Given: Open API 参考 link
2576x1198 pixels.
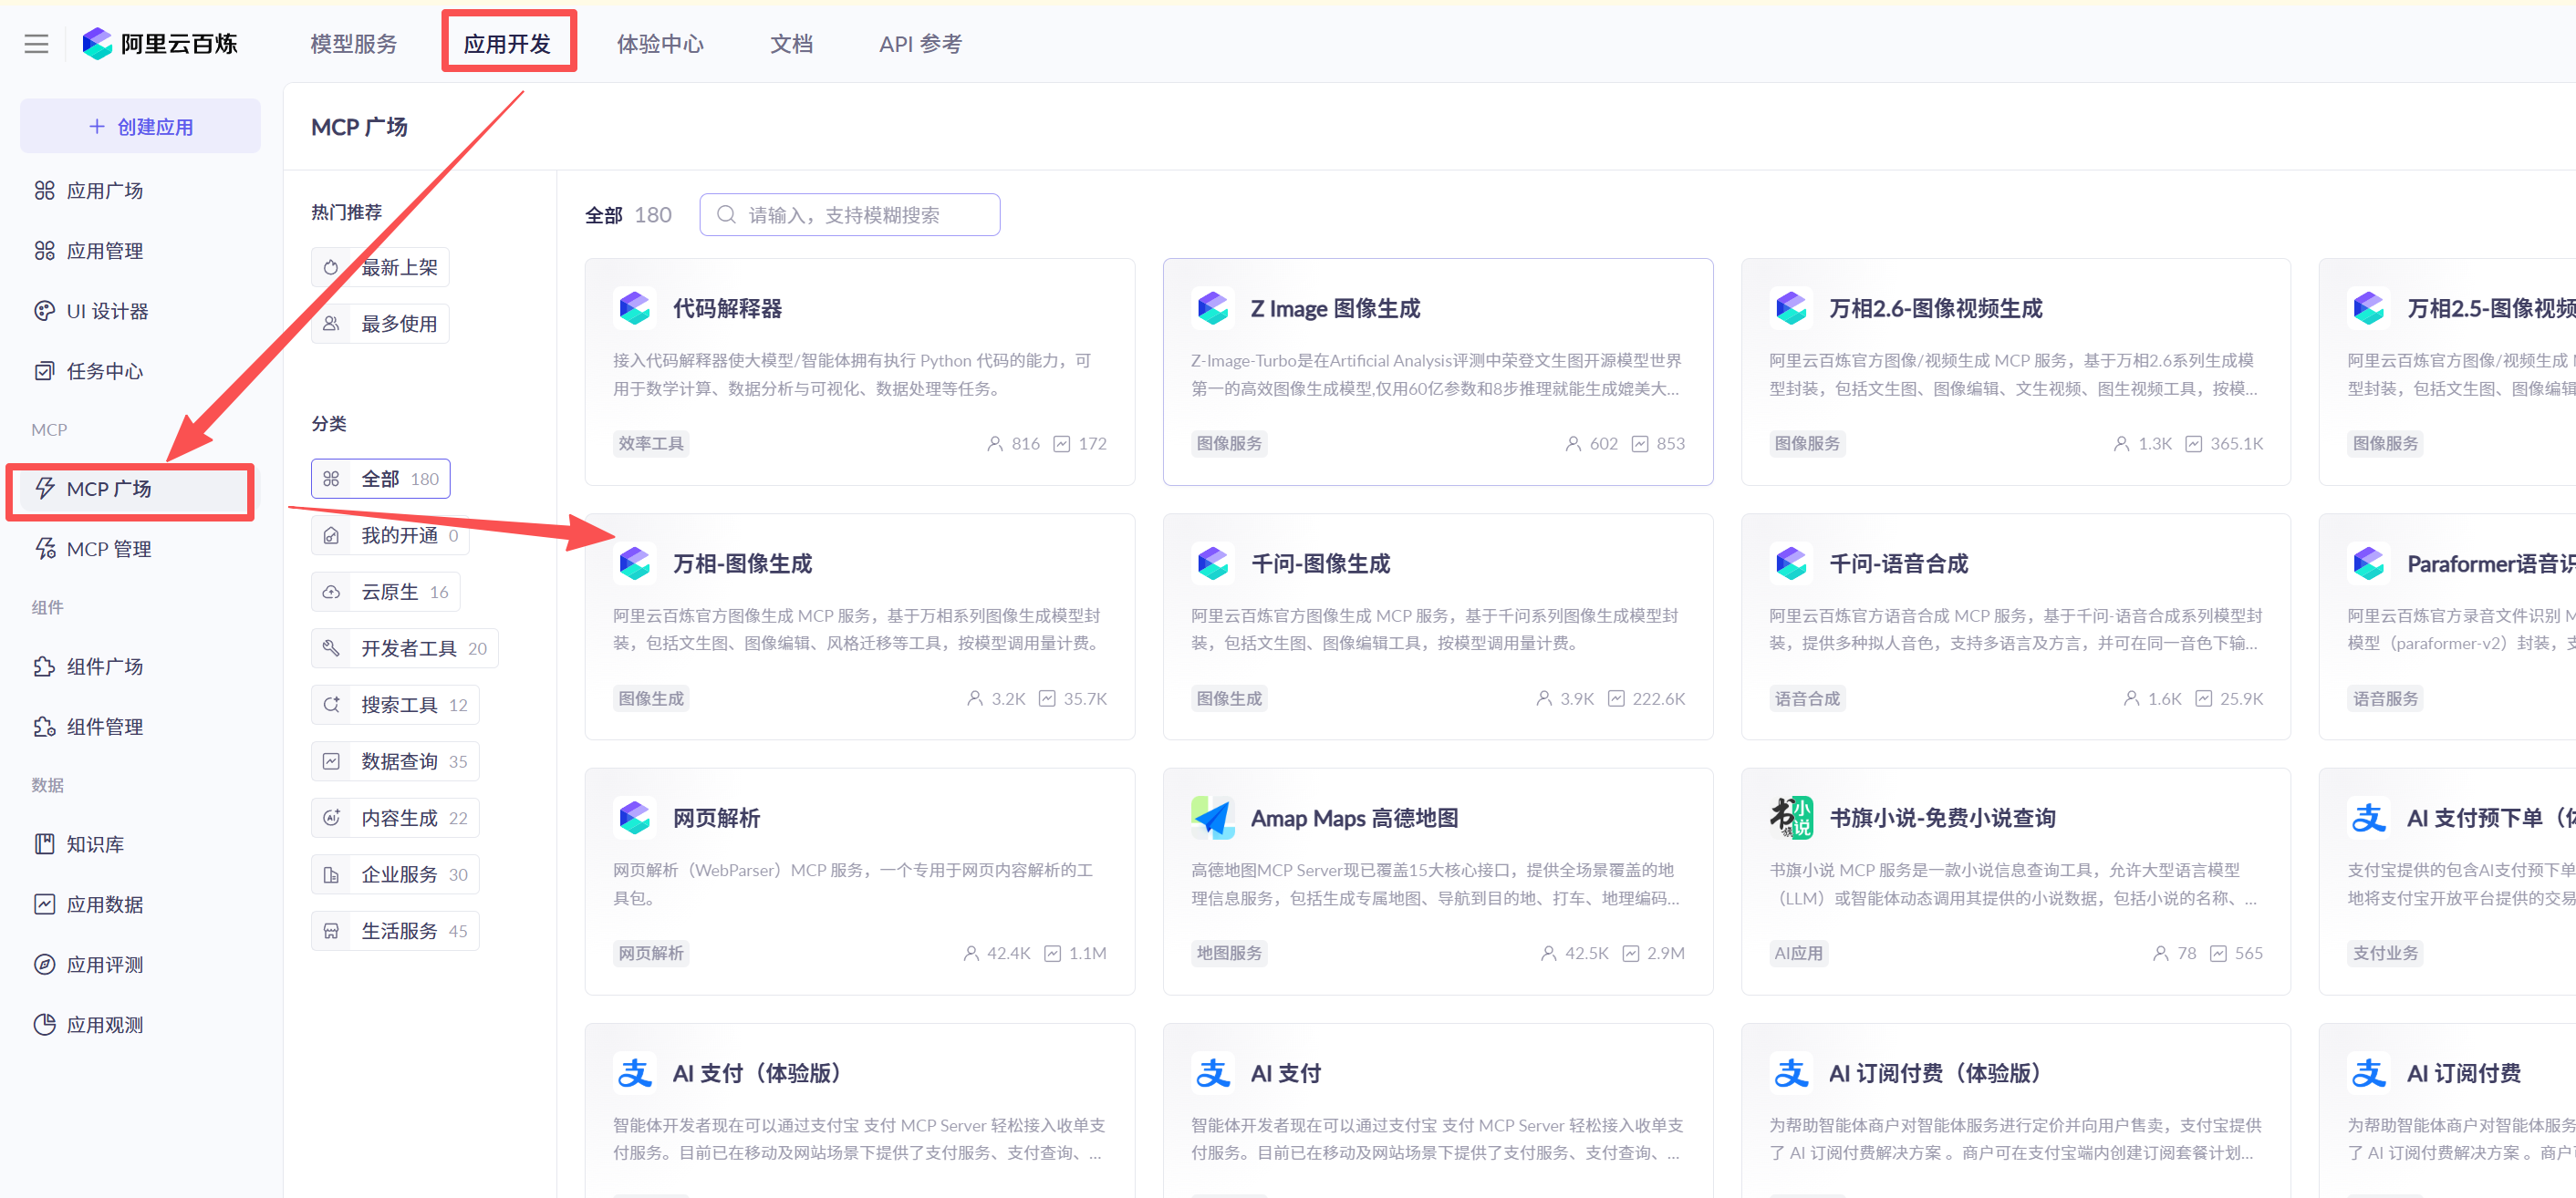Looking at the screenshot, I should (x=920, y=44).
